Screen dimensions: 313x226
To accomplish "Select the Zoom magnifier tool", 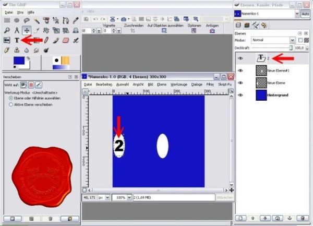I will (x=7, y=30).
